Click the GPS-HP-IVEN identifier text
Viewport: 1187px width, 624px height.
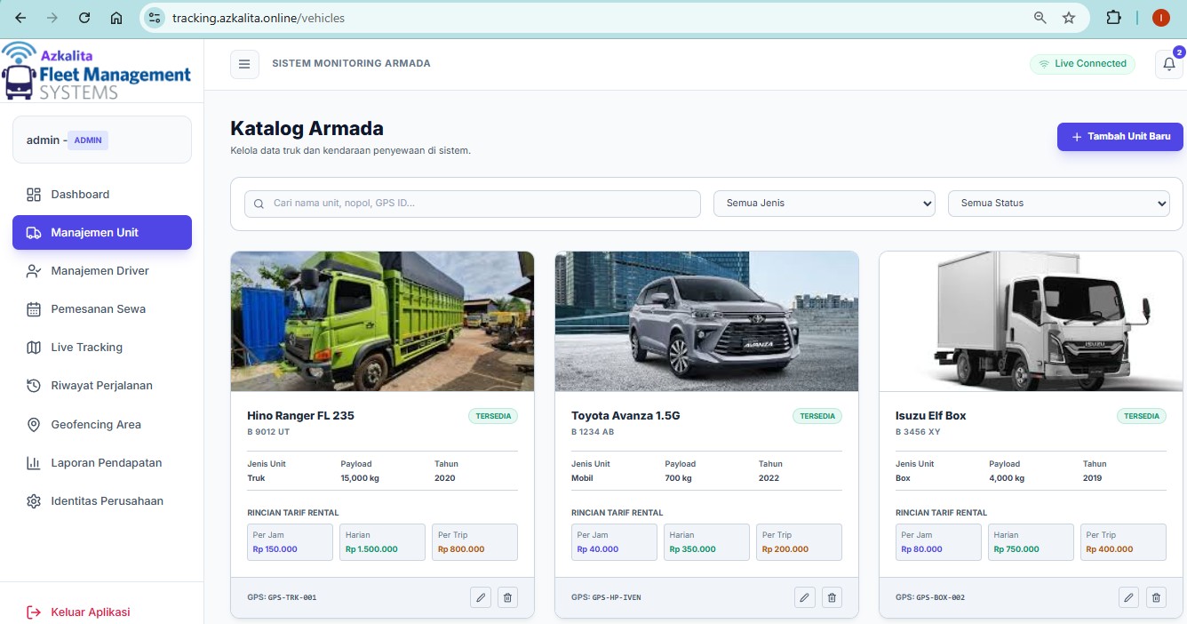pos(617,598)
